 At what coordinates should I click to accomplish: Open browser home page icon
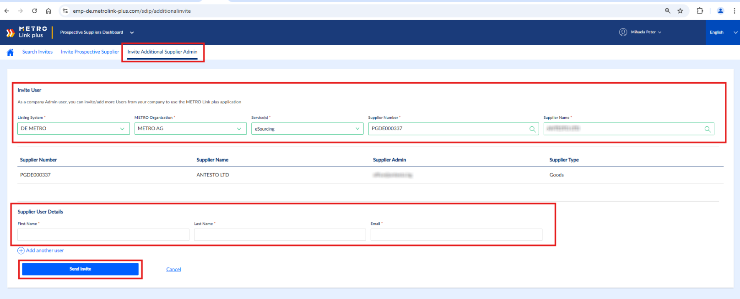click(49, 11)
